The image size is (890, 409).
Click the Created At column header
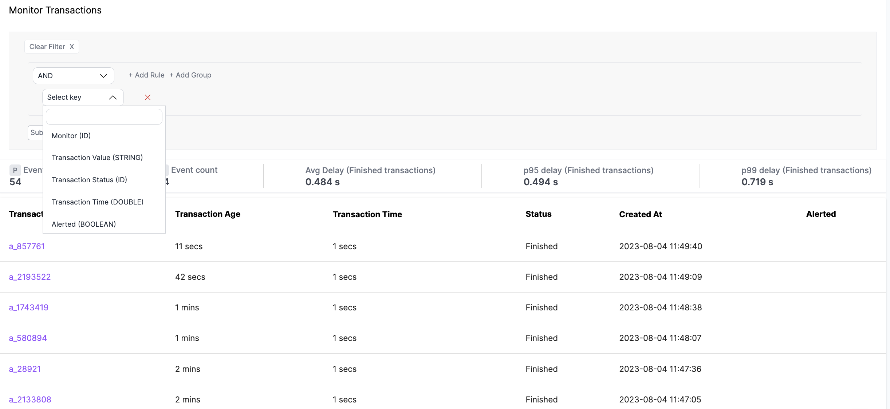click(640, 214)
